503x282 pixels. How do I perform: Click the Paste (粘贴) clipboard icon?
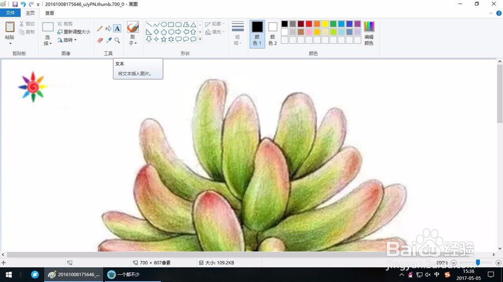tap(10, 27)
